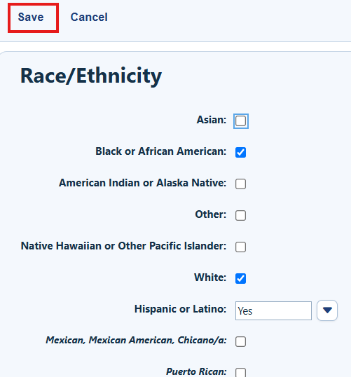
Task: Open the Hispanic or Latino dropdown arrow
Action: pyautogui.click(x=327, y=310)
